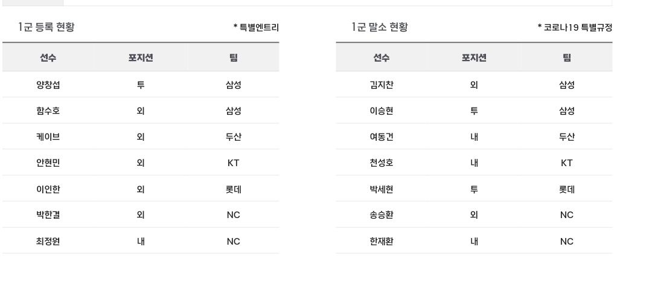The width and height of the screenshot is (652, 293).
Task: Click player 박한결 in registration table
Action: point(48,214)
